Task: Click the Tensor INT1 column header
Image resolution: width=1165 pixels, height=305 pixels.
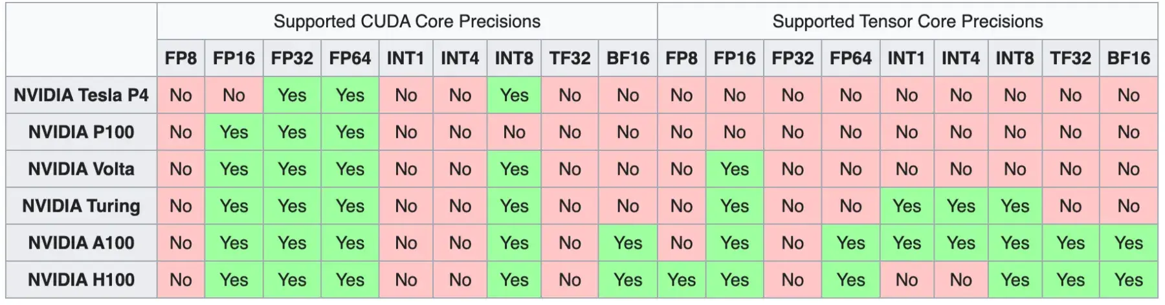Action: (x=906, y=58)
